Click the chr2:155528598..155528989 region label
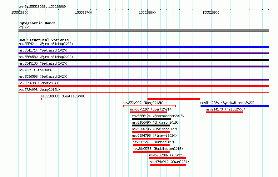Screen dimensions: 278x177 click(42, 7)
